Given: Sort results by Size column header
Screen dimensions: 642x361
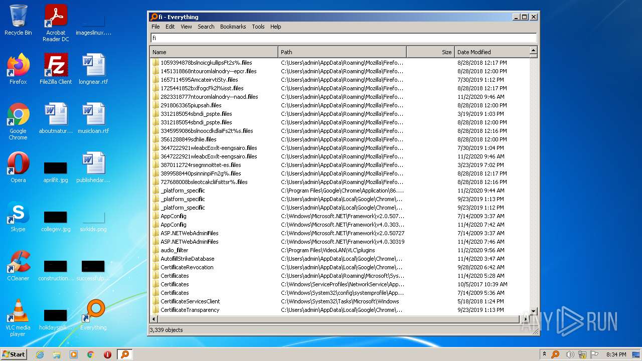Looking at the screenshot, I should [430, 52].
